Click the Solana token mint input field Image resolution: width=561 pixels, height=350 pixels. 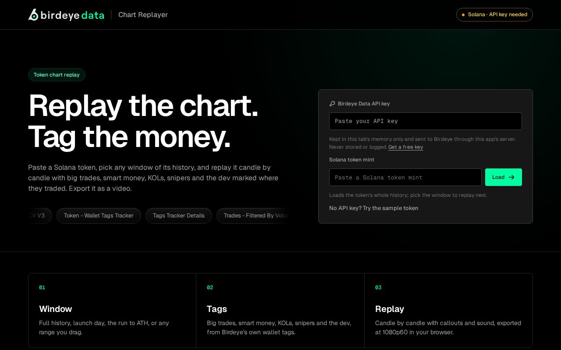coord(405,177)
